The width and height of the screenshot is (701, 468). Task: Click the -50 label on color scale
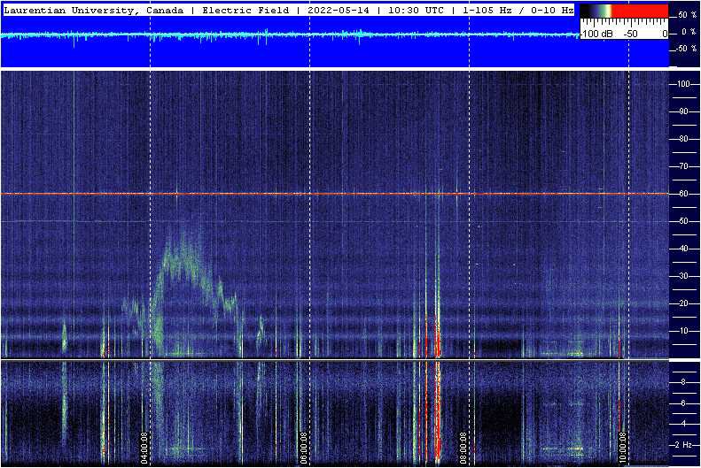631,33
